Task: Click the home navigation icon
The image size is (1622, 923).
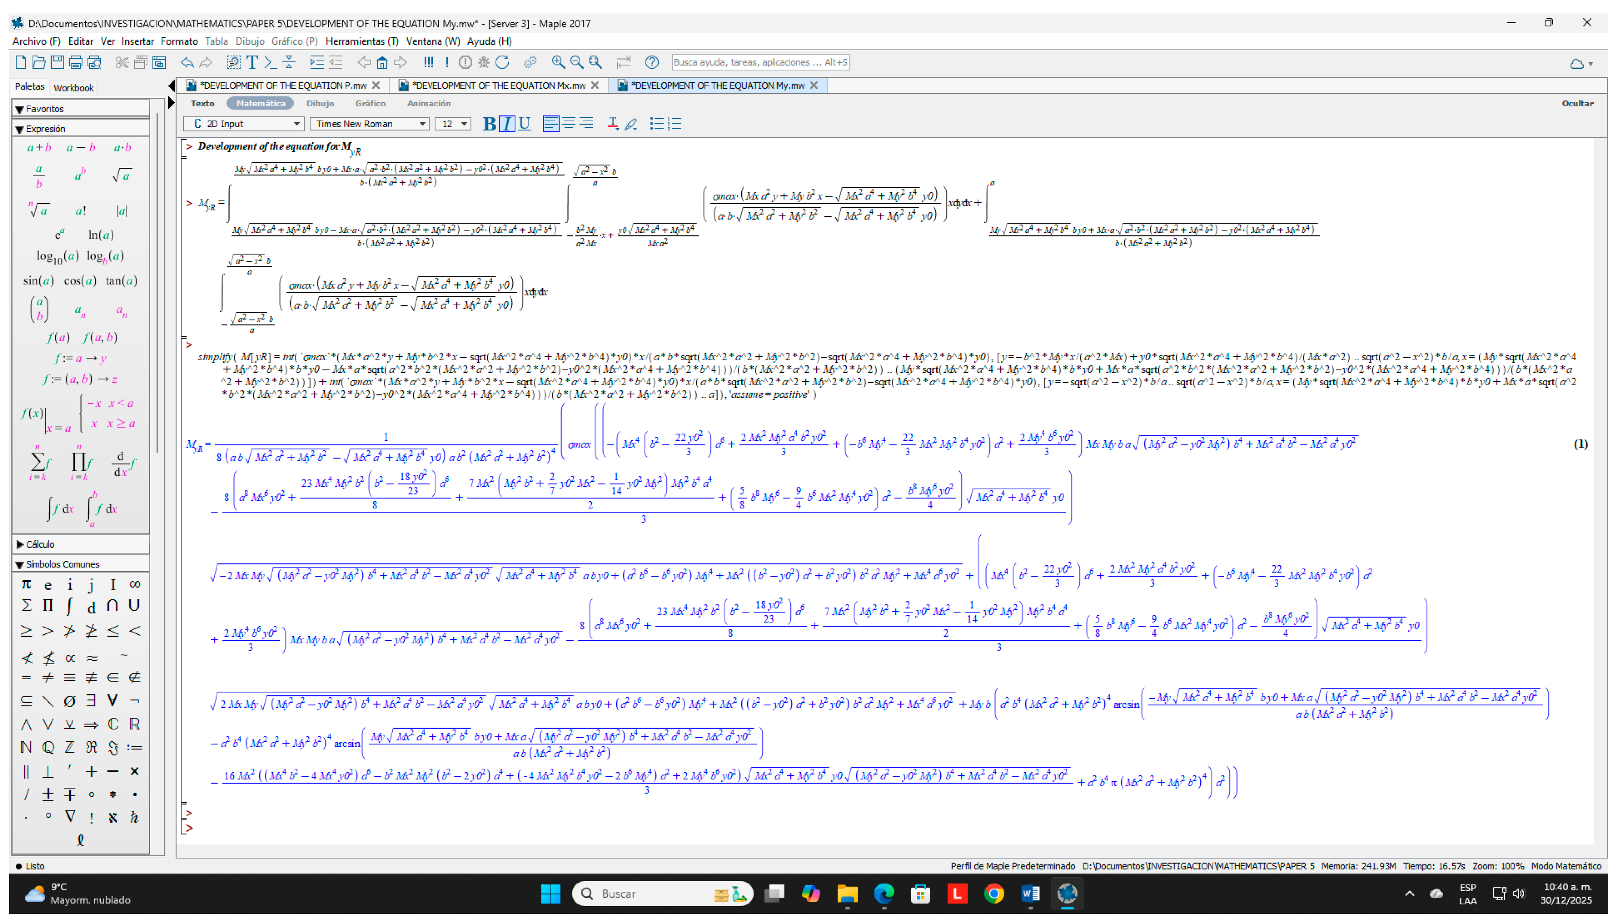Action: [382, 62]
